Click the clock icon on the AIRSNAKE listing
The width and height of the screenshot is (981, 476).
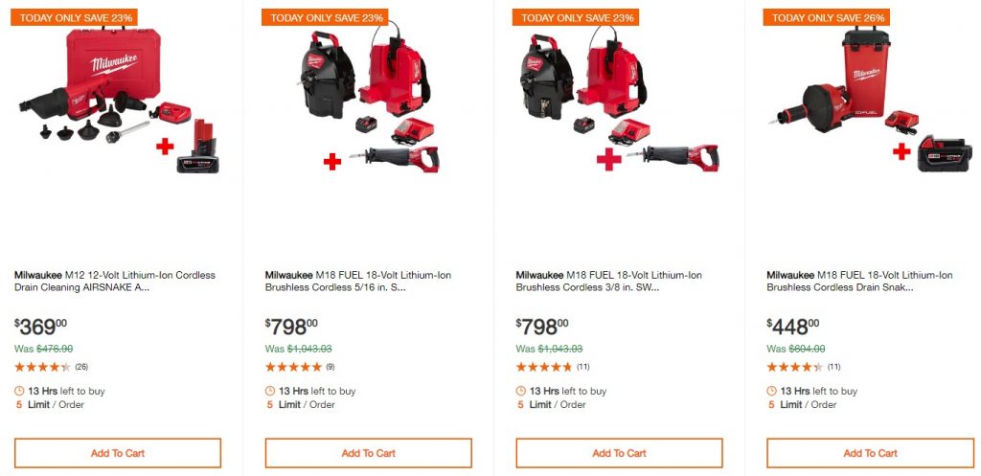[19, 391]
